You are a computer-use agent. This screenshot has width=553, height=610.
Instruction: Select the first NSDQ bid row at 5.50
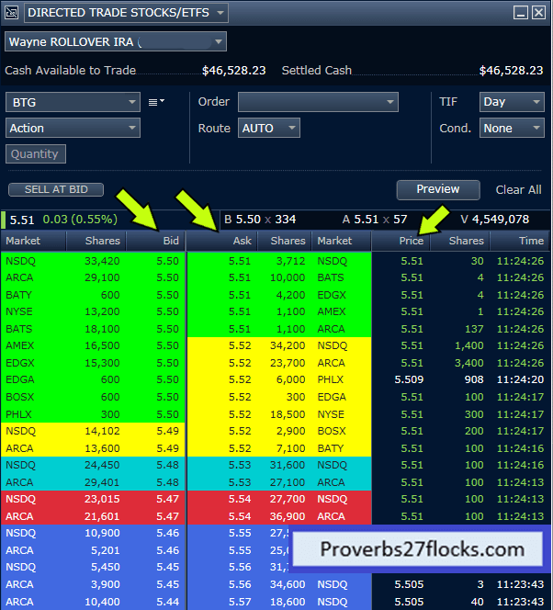click(92, 261)
